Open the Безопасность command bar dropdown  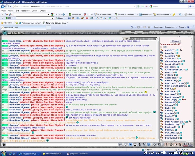click(171, 27)
